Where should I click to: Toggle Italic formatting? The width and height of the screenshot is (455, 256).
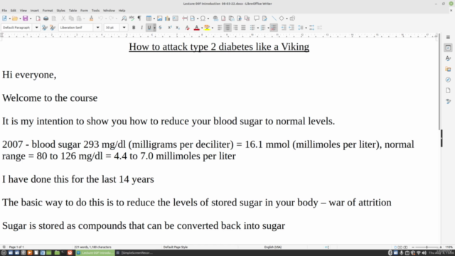click(x=141, y=28)
